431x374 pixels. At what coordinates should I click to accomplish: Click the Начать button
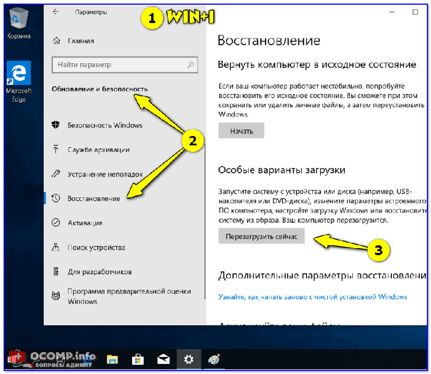(x=241, y=131)
